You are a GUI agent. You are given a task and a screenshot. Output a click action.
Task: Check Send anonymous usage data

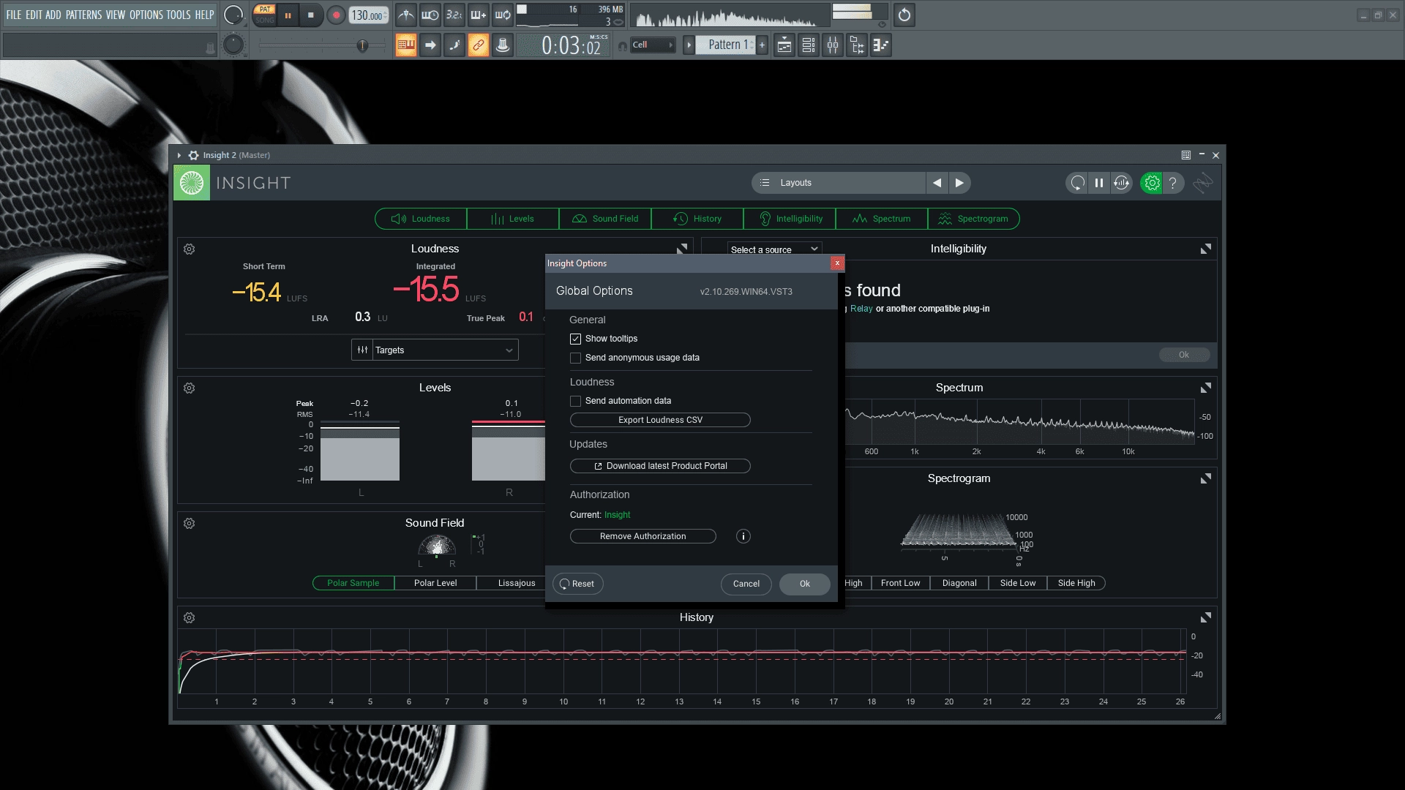tap(575, 358)
